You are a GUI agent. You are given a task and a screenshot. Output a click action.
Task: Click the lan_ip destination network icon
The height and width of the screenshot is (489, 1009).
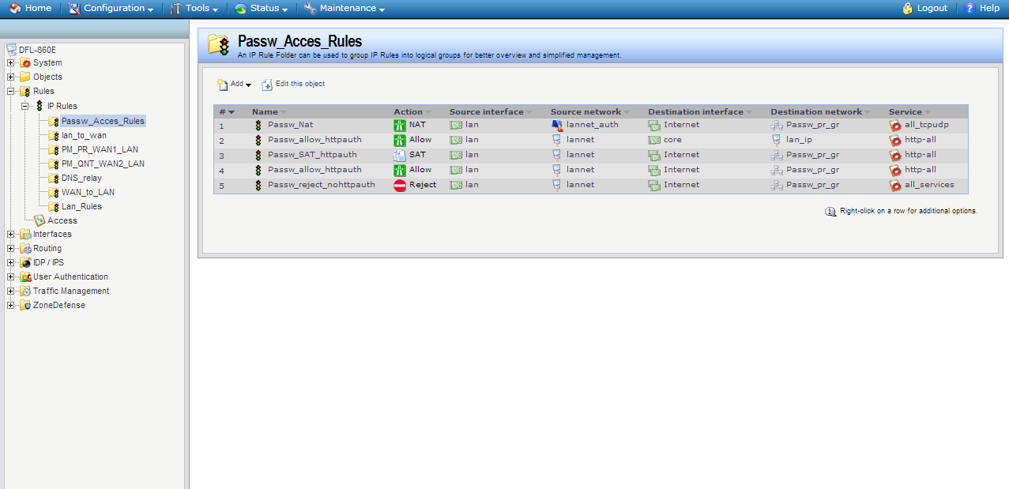[x=777, y=140]
